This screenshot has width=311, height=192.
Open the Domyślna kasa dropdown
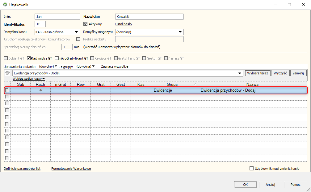pos(76,32)
